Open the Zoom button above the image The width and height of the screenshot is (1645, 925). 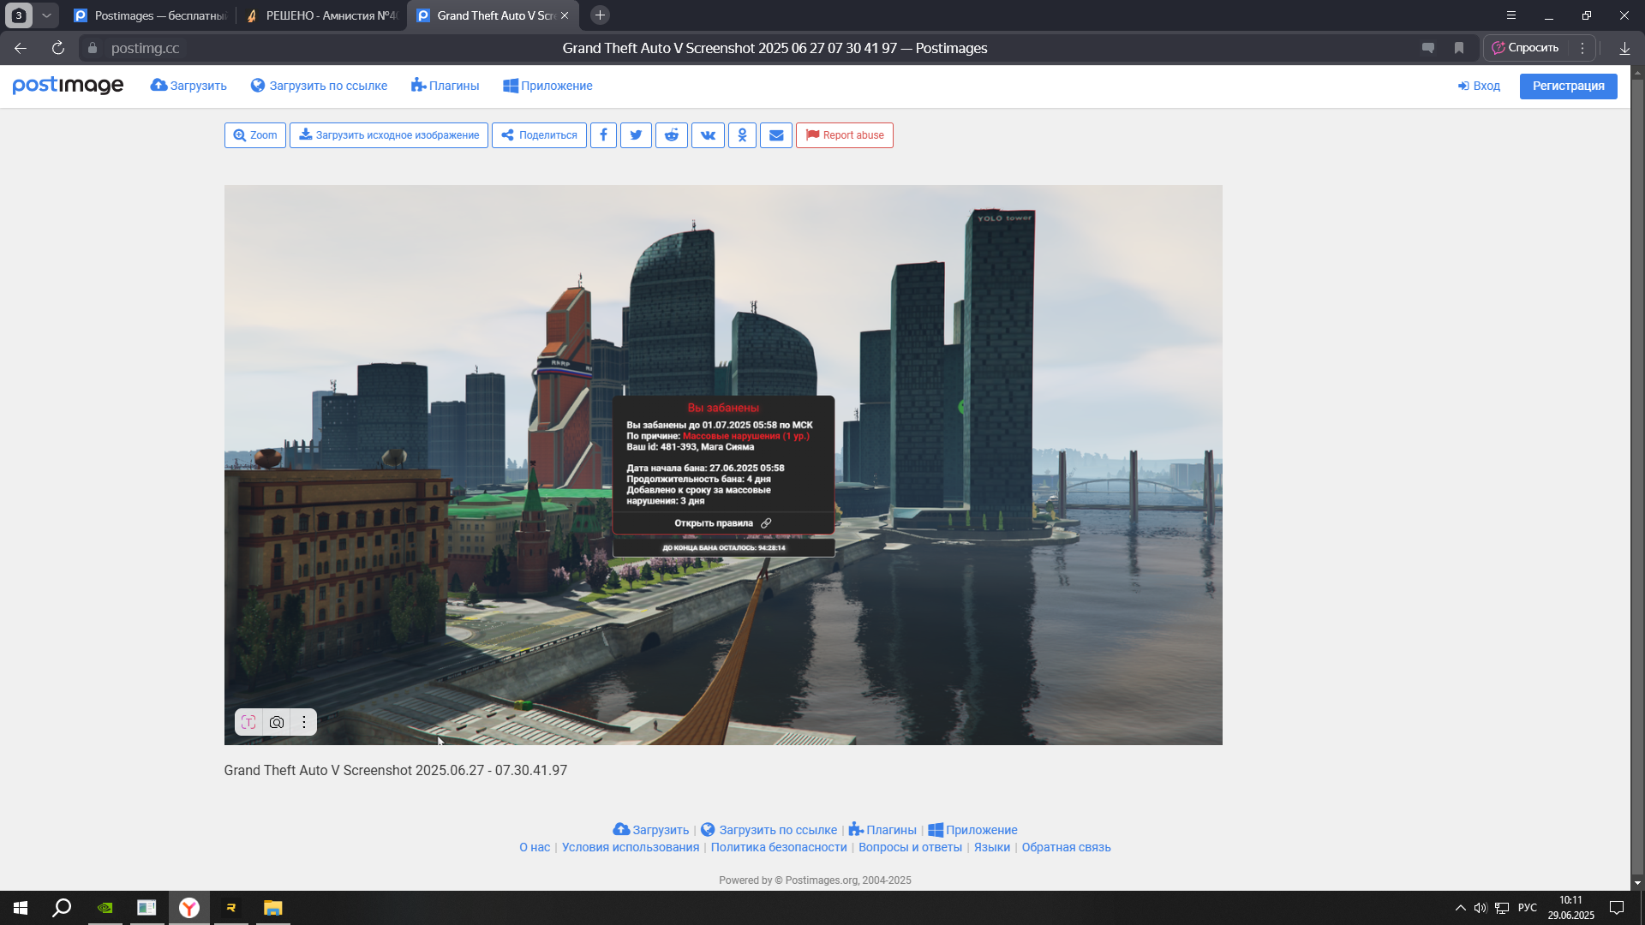(x=255, y=135)
